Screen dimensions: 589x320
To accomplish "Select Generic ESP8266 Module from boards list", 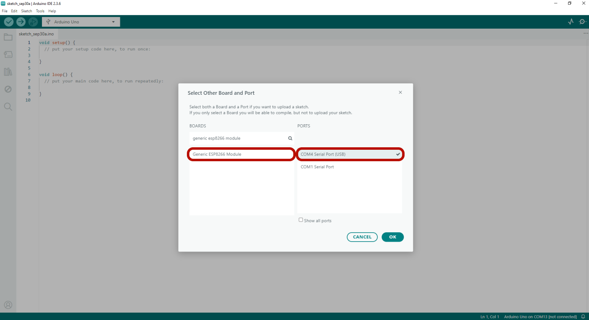I will click(x=241, y=154).
